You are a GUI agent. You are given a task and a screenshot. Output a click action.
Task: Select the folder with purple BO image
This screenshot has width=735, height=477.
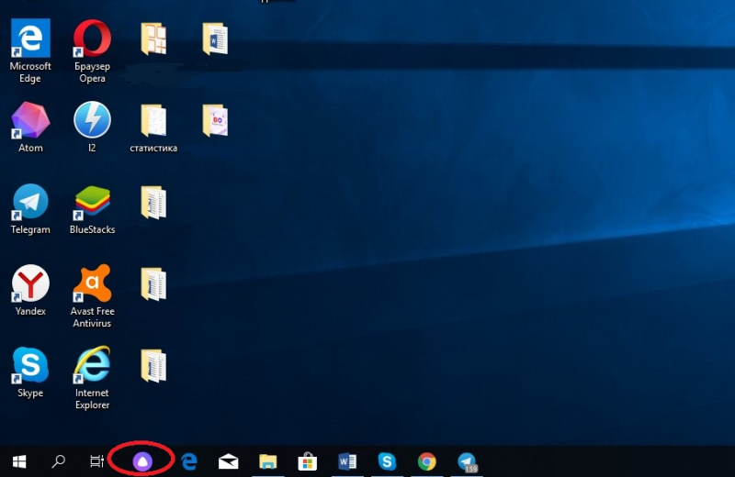tap(215, 120)
